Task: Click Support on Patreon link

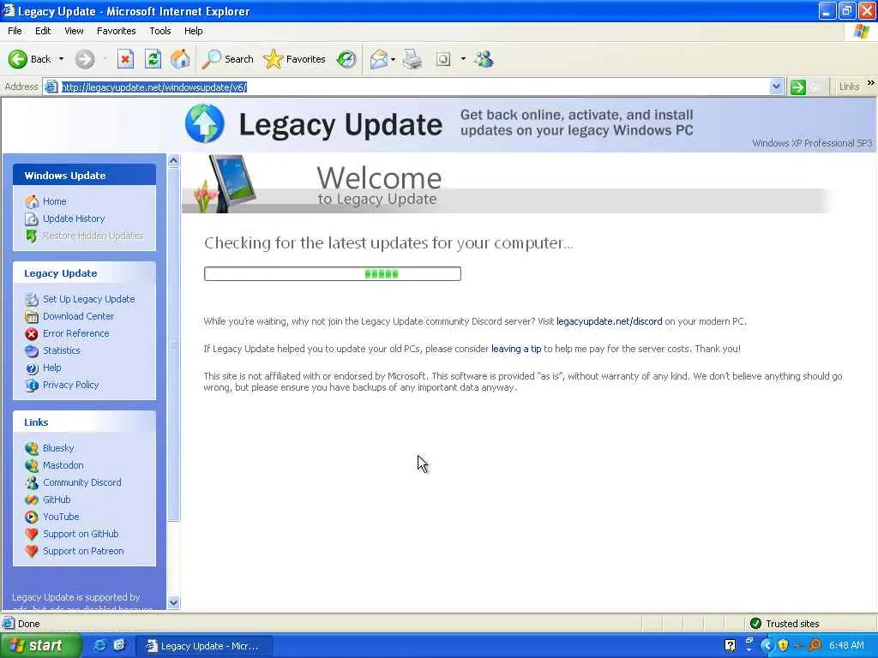Action: 83,551
